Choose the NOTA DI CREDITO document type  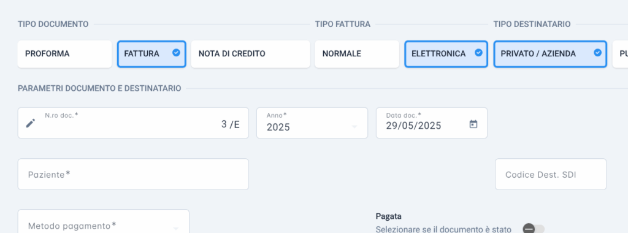(250, 53)
